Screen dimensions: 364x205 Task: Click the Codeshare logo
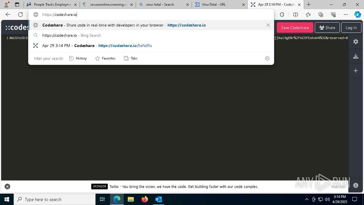[17, 27]
